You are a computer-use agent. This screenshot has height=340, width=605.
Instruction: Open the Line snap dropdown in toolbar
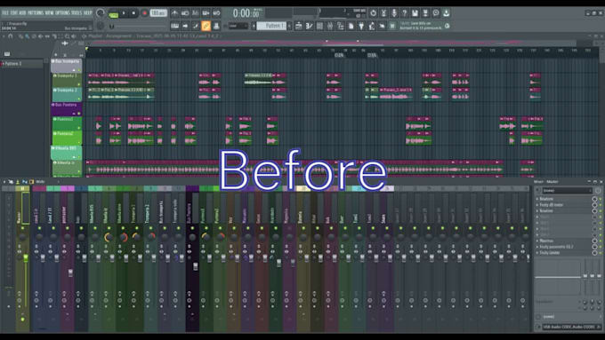click(x=238, y=26)
